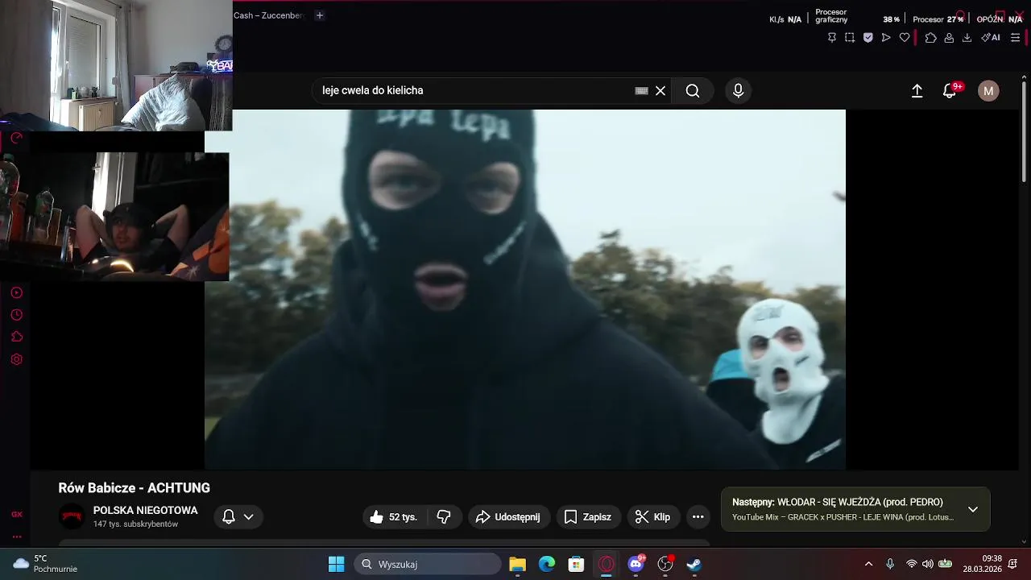This screenshot has height=580, width=1031.
Task: Show hidden system tray icons chevron
Action: coord(868,564)
